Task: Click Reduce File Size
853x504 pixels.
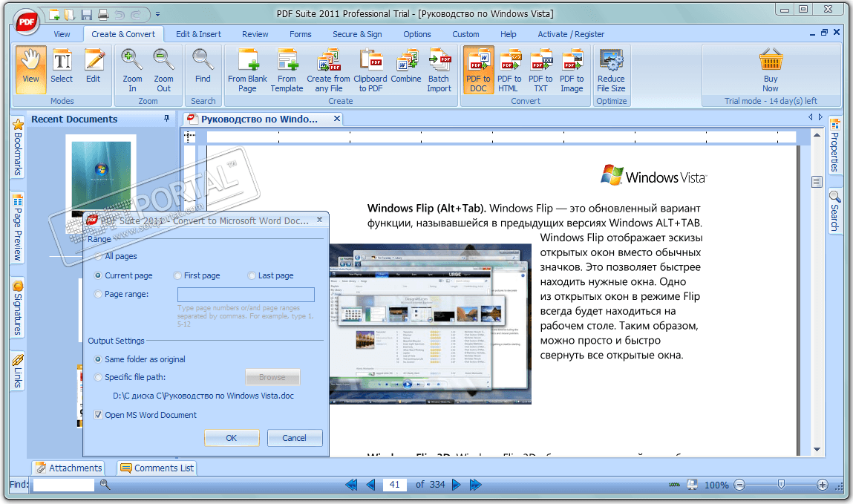Action: click(611, 69)
